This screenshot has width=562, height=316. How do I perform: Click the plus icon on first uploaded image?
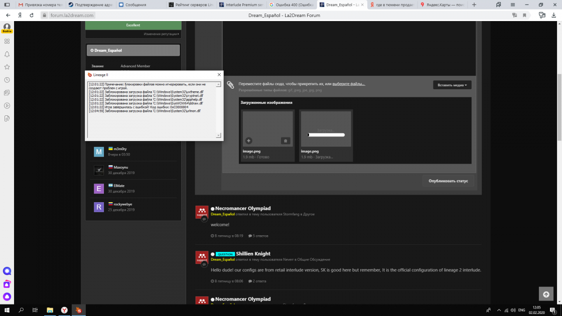(x=249, y=141)
